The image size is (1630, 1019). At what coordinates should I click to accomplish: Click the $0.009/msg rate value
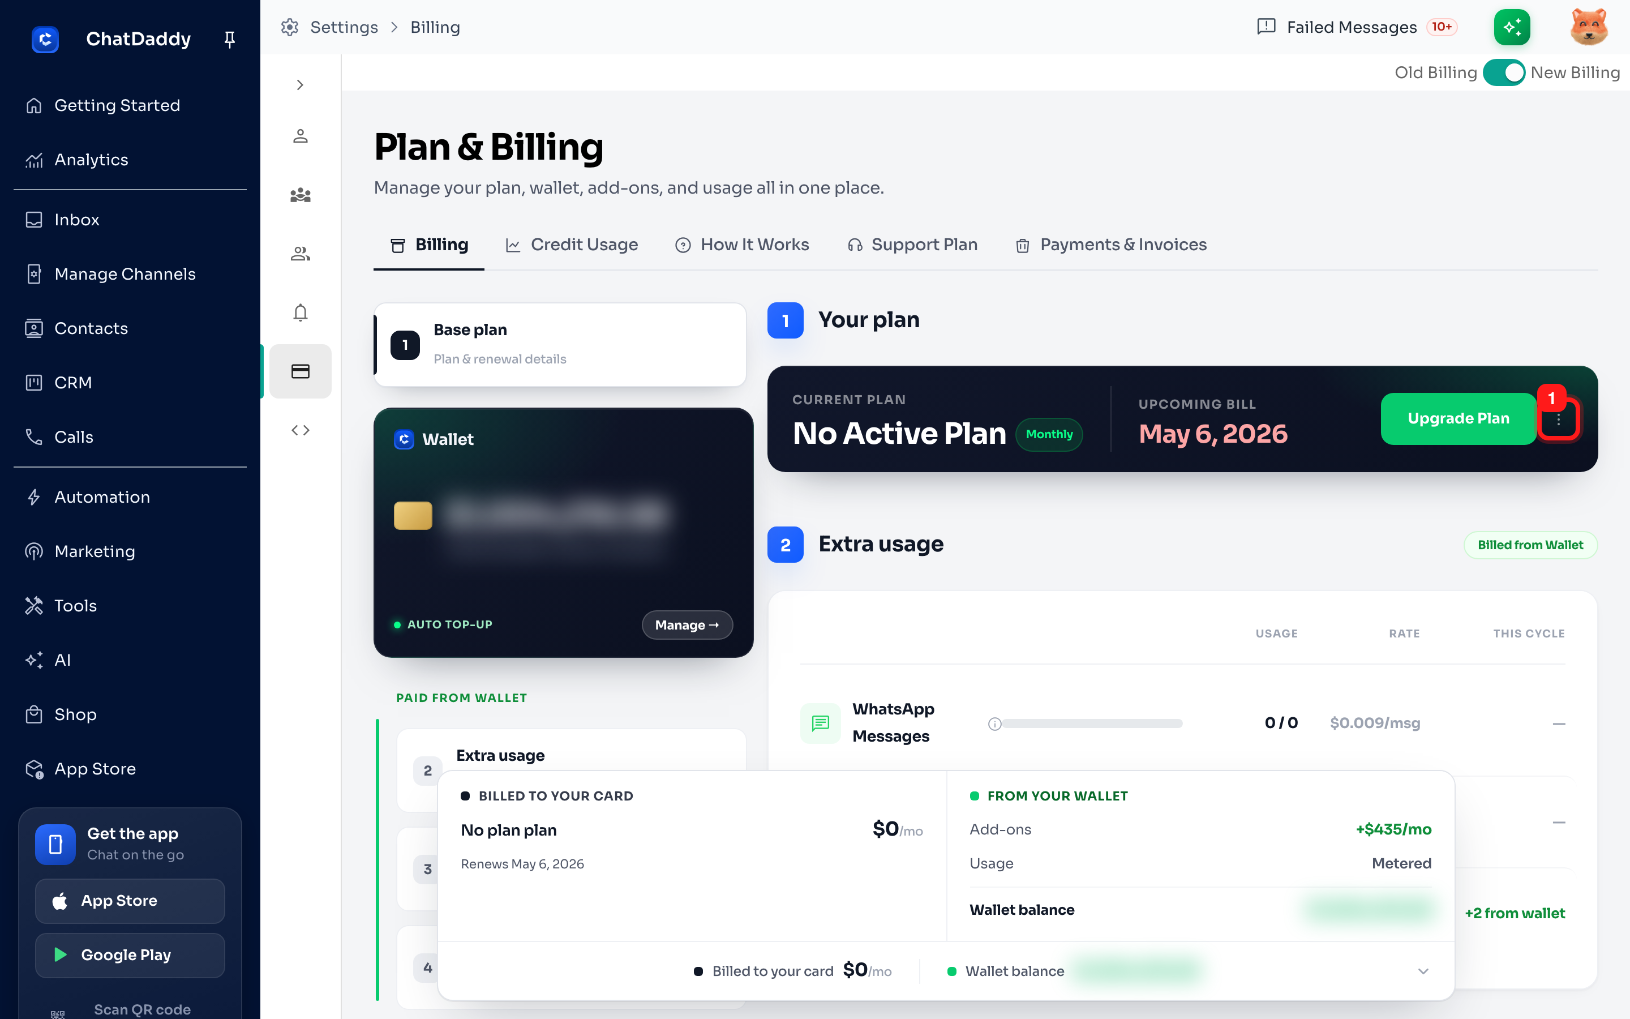1375,723
